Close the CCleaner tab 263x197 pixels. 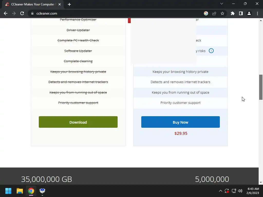click(60, 4)
